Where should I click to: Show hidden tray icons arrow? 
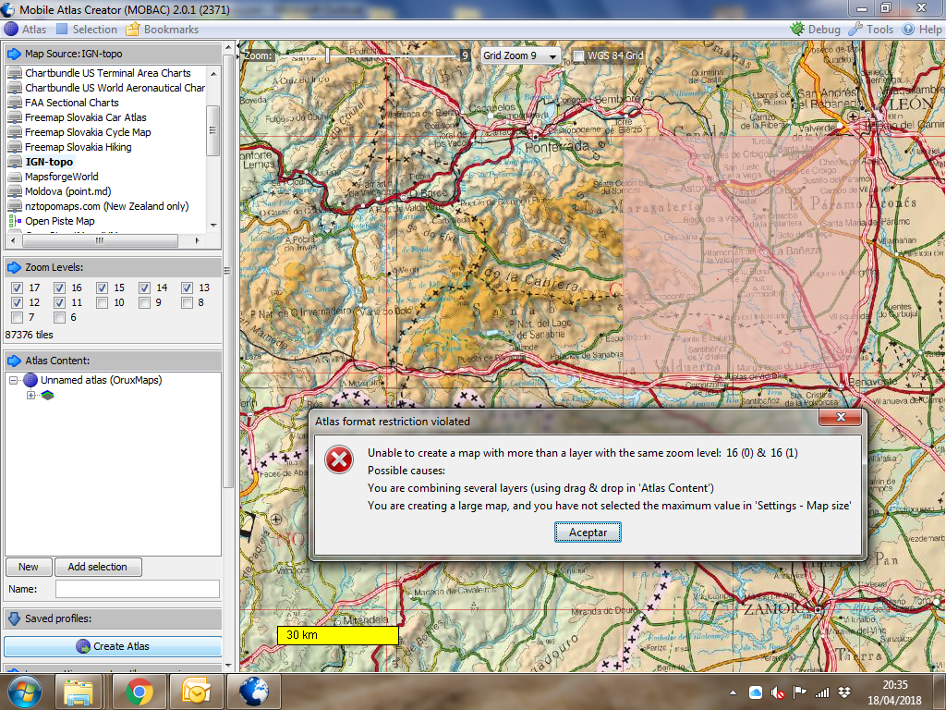point(733,692)
